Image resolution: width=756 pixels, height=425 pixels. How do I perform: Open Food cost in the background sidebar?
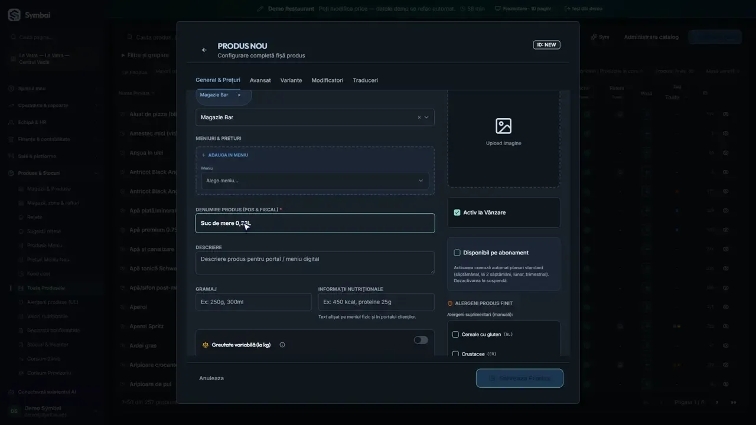point(38,274)
